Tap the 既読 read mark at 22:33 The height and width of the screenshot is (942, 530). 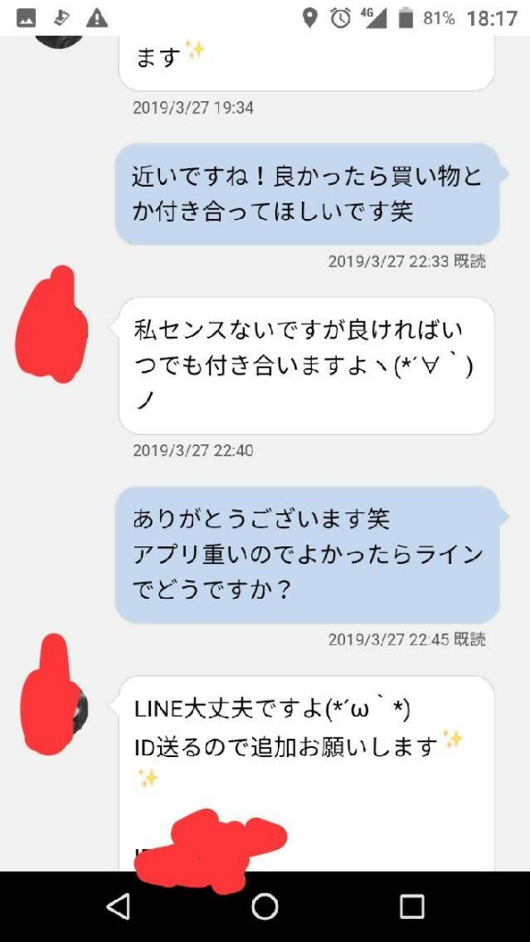(470, 261)
